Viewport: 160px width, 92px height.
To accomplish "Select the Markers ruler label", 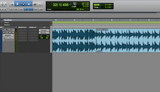I will coord(7,25).
